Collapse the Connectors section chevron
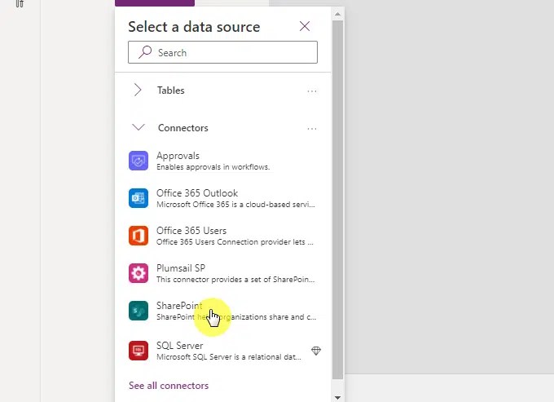Viewport: 554px width, 402px height. [138, 127]
